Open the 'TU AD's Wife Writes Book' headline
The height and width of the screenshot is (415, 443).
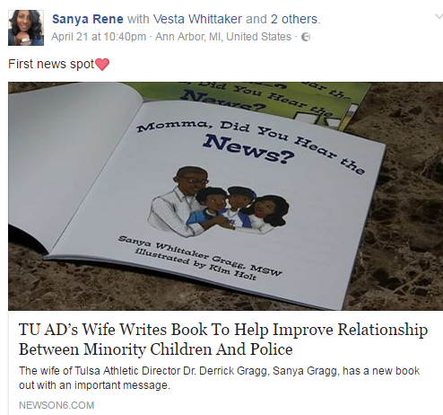pos(223,340)
